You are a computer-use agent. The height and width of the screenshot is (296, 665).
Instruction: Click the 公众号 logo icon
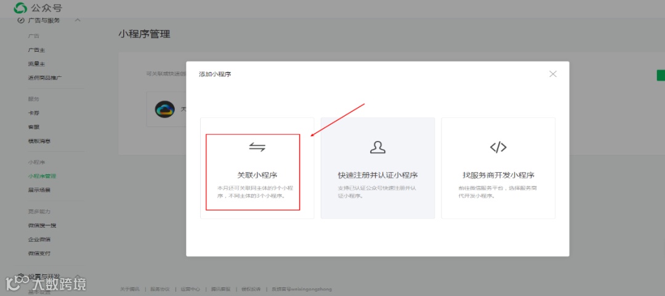[20, 7]
